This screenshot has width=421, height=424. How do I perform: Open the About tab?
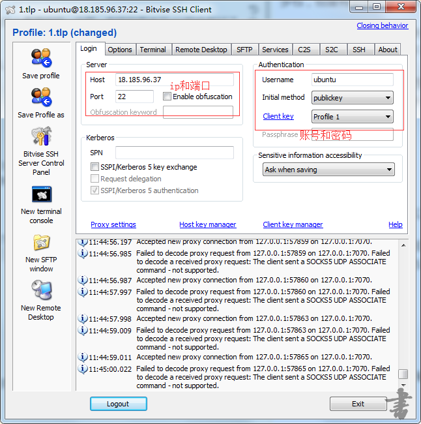click(x=388, y=50)
